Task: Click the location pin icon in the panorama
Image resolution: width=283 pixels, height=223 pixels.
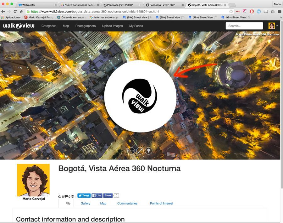Action: [x=148, y=151]
